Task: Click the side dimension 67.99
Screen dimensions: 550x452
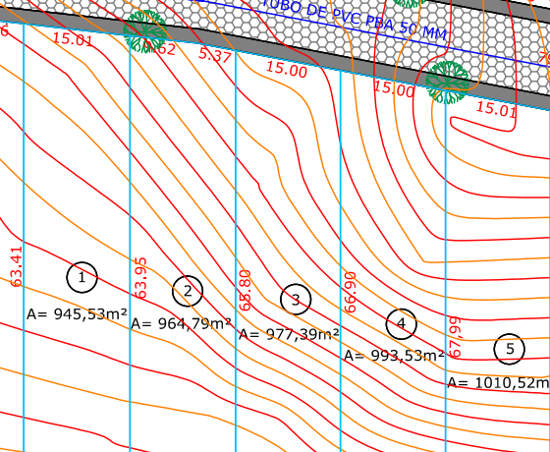Action: (x=455, y=337)
